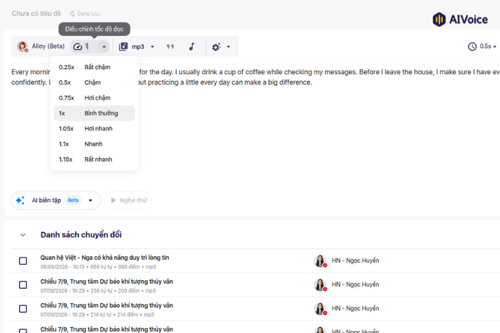Open Quan hệ Việt - Nga conversion title
500x333 pixels.
[x=105, y=258]
